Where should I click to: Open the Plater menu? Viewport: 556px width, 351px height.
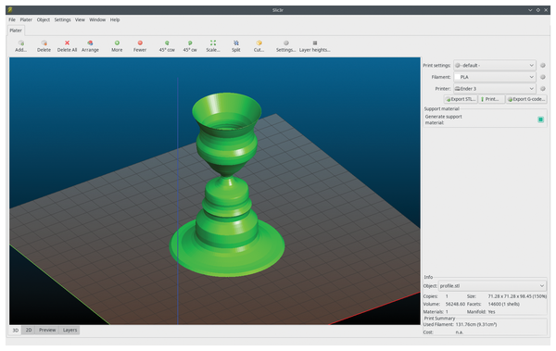click(x=26, y=19)
